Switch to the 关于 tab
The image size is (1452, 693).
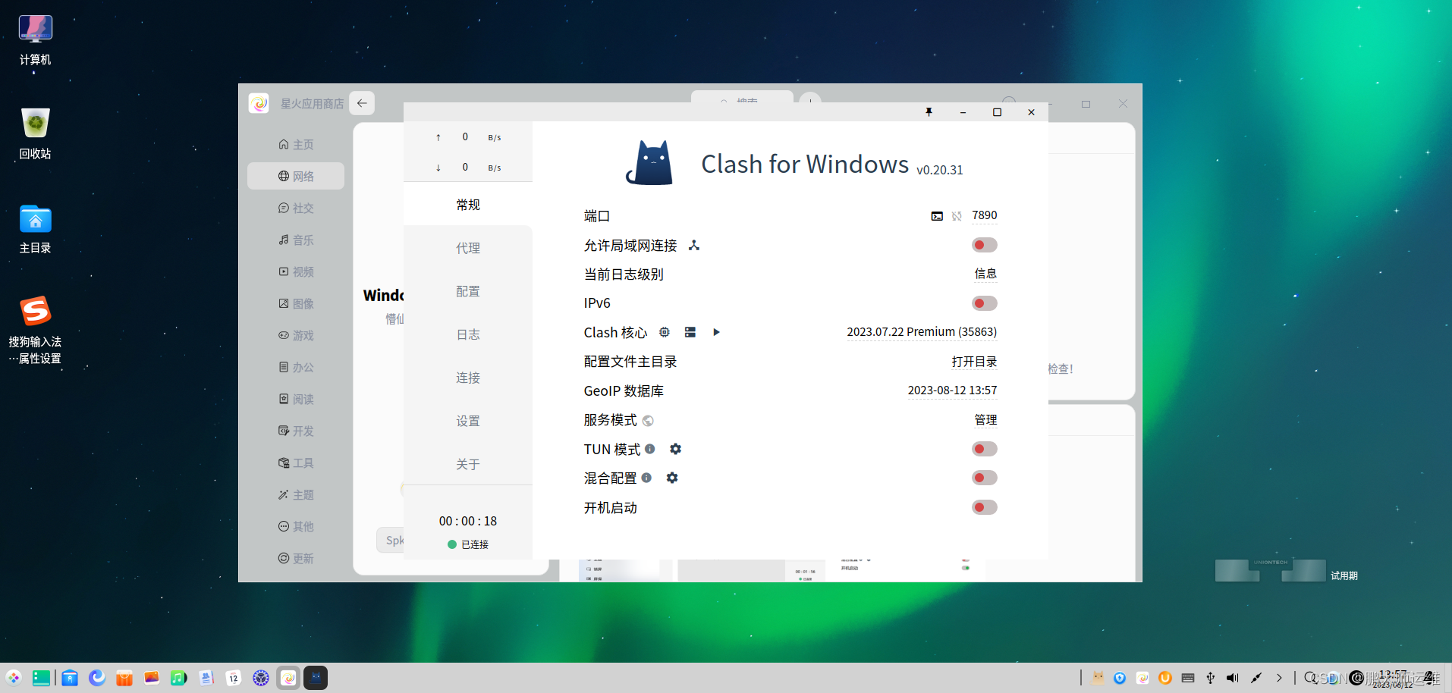tap(468, 464)
